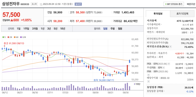Image resolution: width=196 pixels, height=97 pixels.
Task: Select the 10년 line chart period
Action: click(63, 29)
